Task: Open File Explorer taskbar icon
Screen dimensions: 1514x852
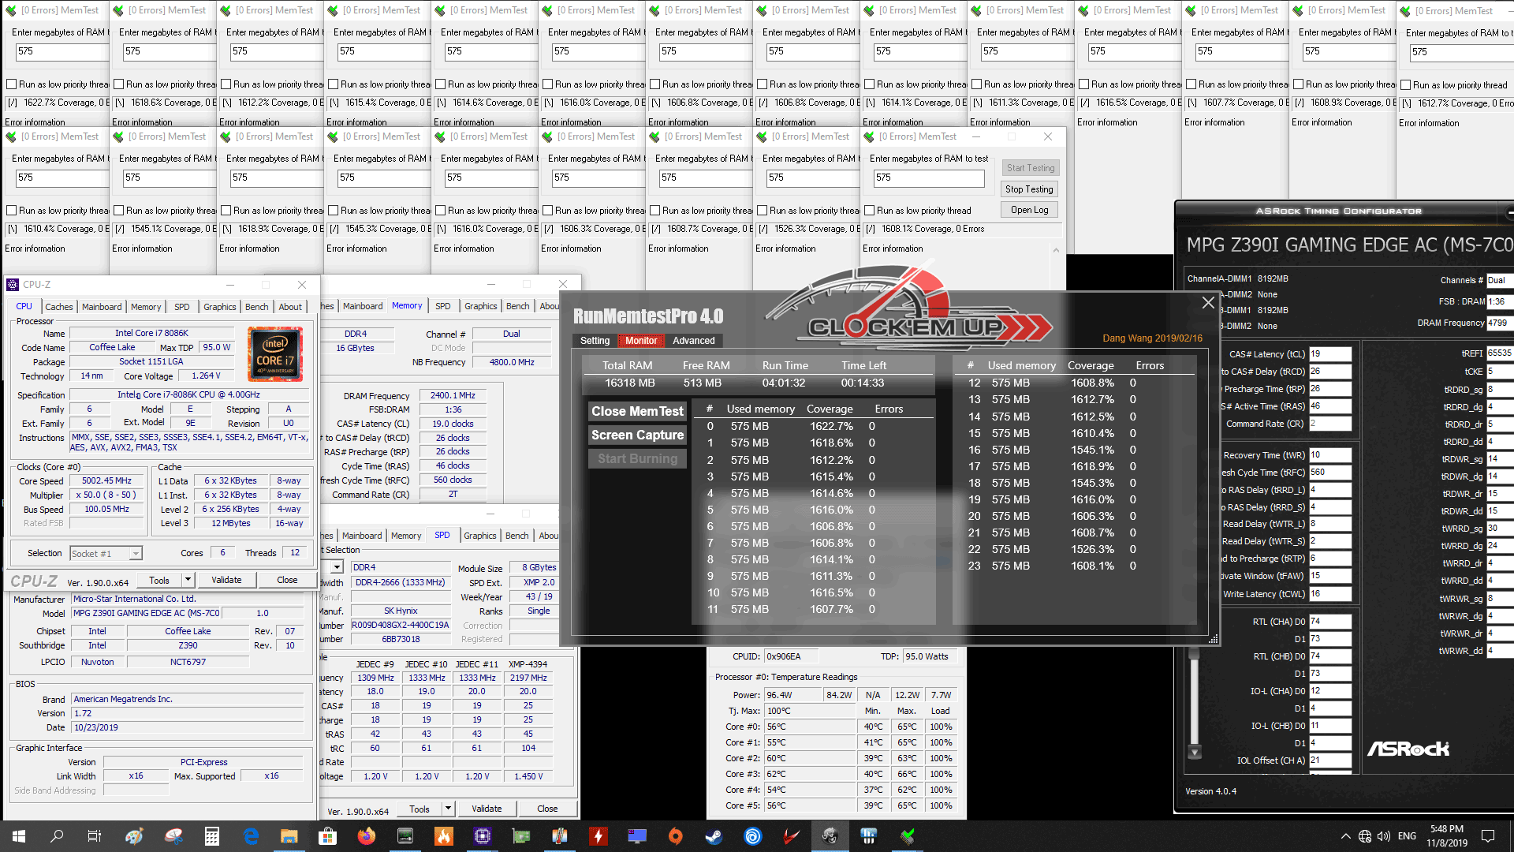Action: click(x=289, y=836)
